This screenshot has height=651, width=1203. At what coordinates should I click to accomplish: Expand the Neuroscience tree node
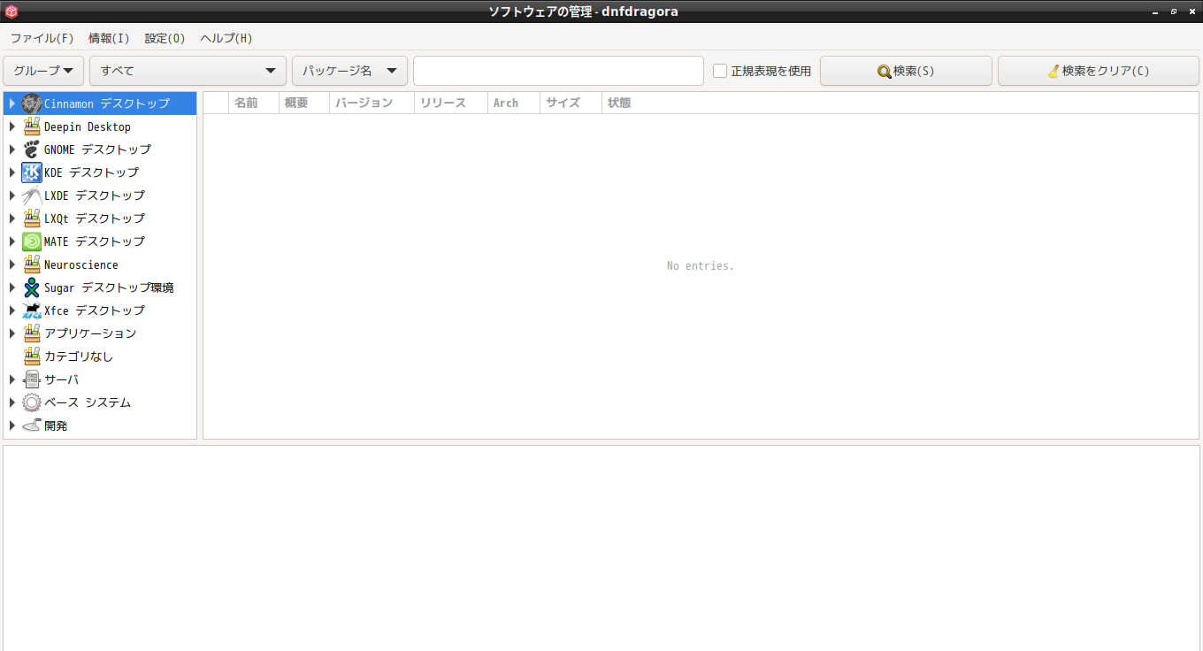12,264
